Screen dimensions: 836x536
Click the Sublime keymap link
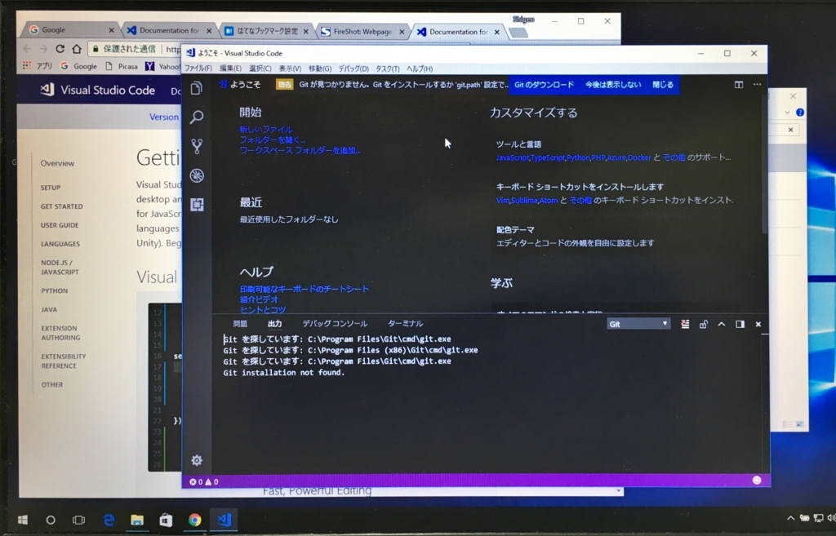click(523, 201)
